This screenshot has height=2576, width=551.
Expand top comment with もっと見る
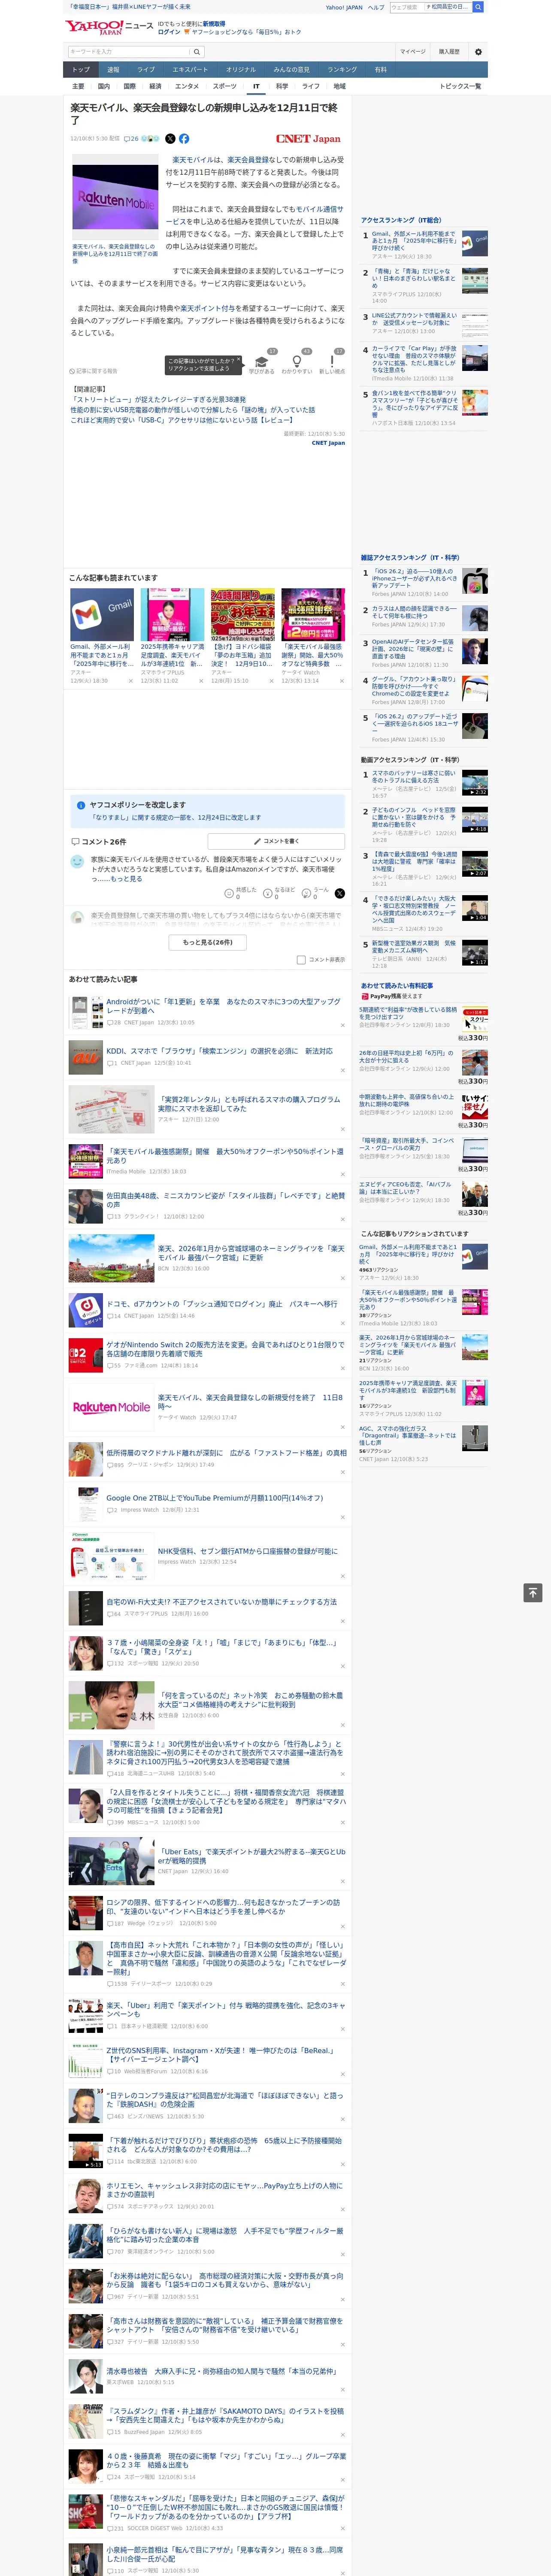coord(126,879)
